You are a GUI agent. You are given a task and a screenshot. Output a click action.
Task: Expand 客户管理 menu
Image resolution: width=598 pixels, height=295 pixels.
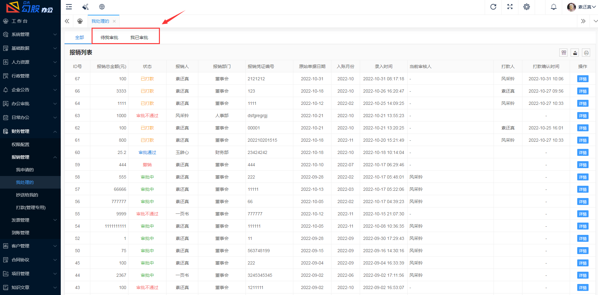pyautogui.click(x=30, y=246)
